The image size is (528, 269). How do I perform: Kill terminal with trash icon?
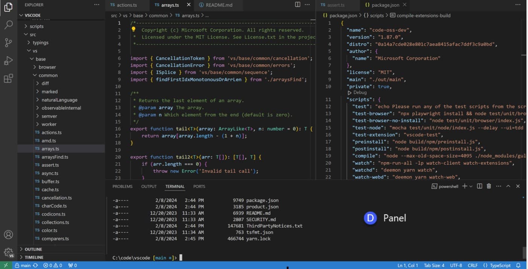point(489,186)
